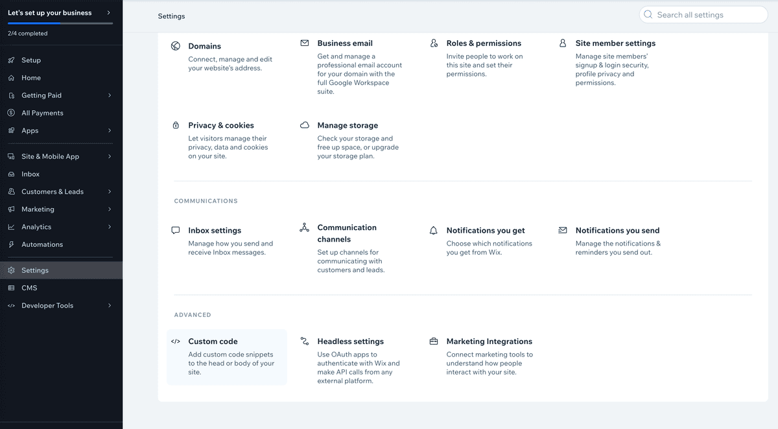Expand the Getting Paid submenu chevron
Image resolution: width=778 pixels, height=429 pixels.
point(110,95)
